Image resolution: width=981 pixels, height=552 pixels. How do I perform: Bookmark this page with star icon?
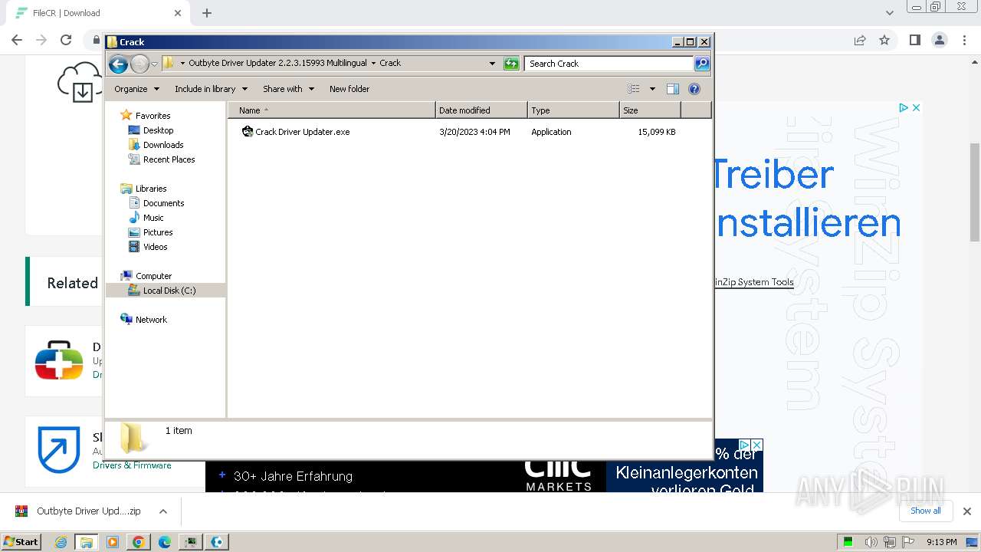coord(884,40)
